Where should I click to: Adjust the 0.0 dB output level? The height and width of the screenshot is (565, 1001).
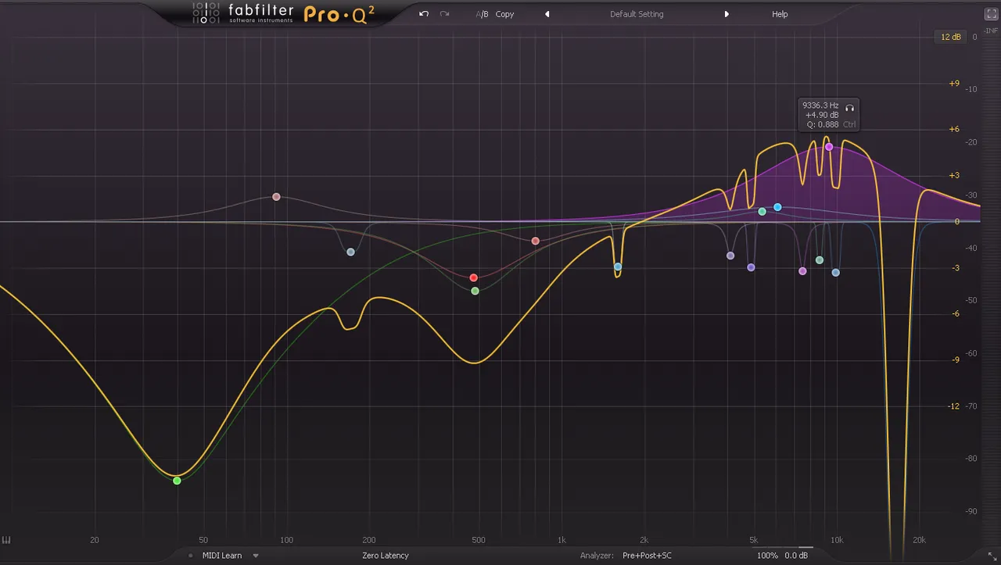click(x=796, y=556)
